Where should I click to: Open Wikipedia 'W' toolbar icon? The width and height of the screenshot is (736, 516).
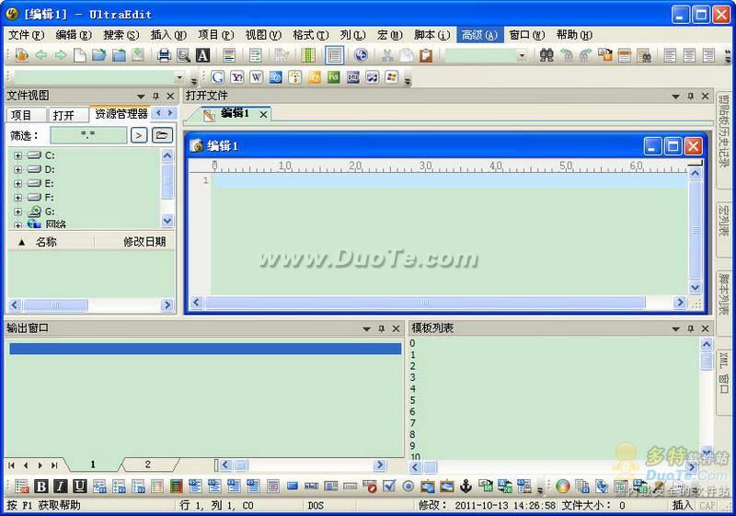tap(257, 77)
